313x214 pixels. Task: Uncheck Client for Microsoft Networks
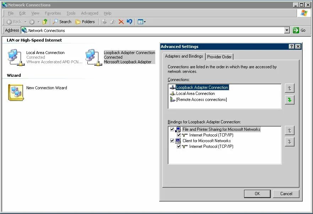(x=172, y=141)
